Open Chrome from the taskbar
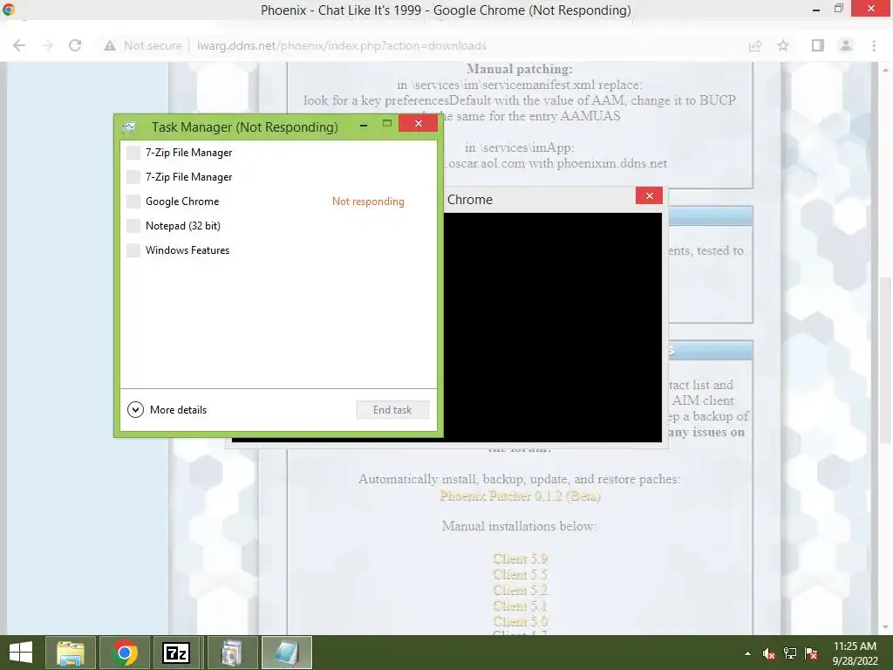Screen dimensions: 893x670 pyautogui.click(x=125, y=653)
